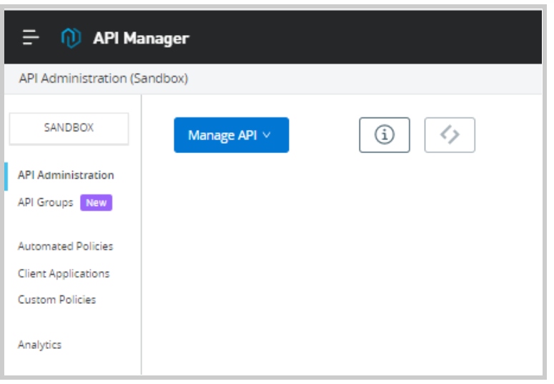The width and height of the screenshot is (554, 384).
Task: Open Client Applications section
Action: coord(64,274)
